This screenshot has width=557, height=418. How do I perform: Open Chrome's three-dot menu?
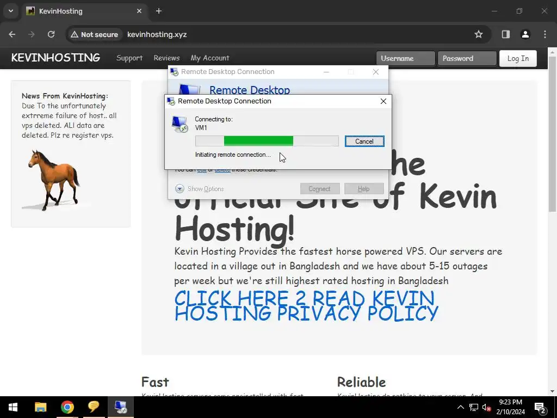click(545, 34)
